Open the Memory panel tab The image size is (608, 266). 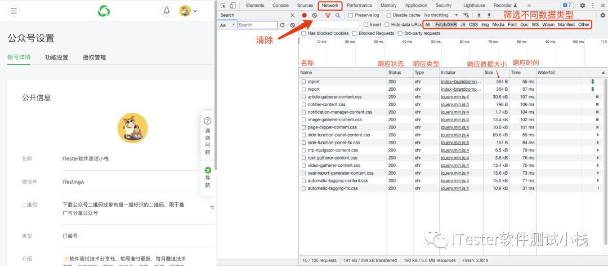pos(388,6)
